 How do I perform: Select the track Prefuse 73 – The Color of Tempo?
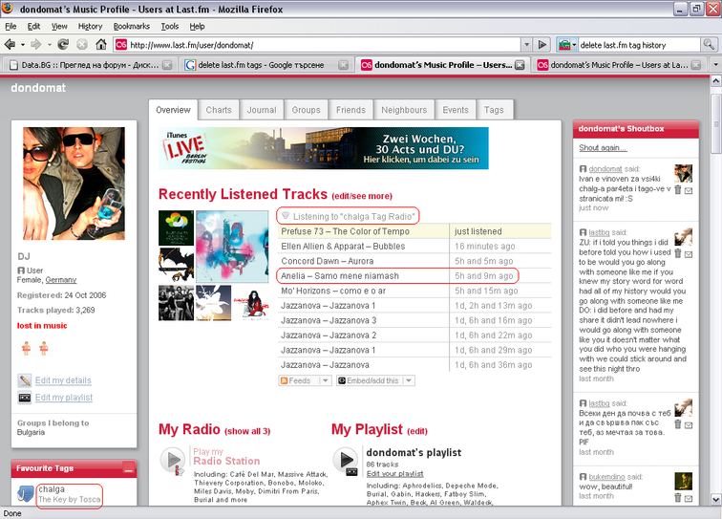coord(345,231)
